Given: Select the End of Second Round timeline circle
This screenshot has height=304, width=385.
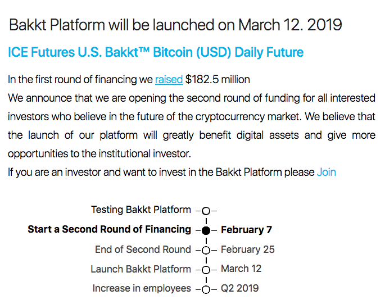Looking at the screenshot, I should (x=206, y=250).
